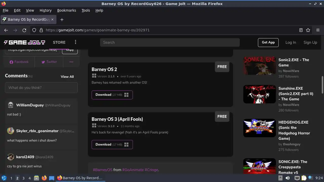Click the page vertical scrollbar
Image resolution: width=324 pixels, height=182 pixels.
[x=322, y=85]
